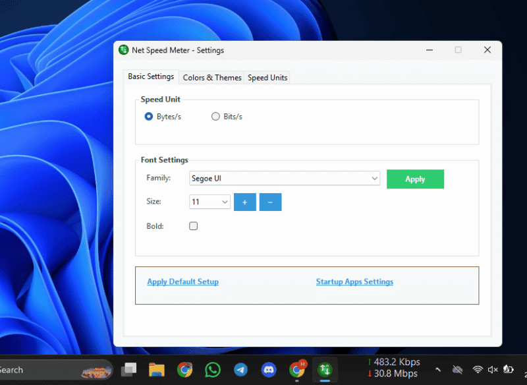Launch Telegram from the taskbar
527x385 pixels.
pos(240,370)
